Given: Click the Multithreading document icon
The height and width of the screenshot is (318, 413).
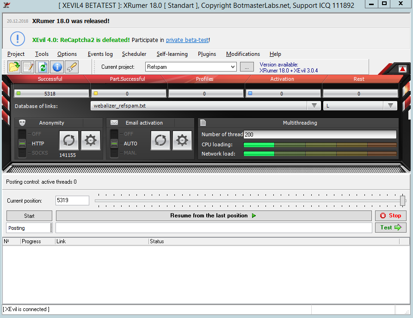Looking at the screenshot, I should pos(203,122).
